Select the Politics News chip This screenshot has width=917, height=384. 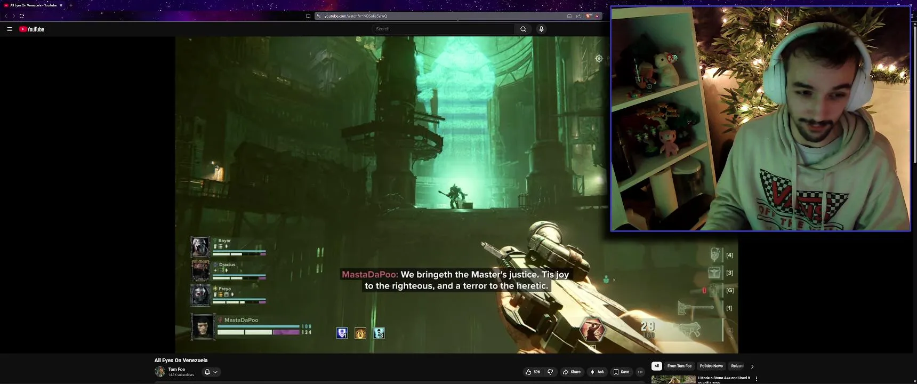tap(711, 366)
